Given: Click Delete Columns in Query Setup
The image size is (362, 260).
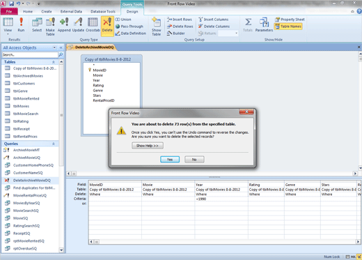Looking at the screenshot, I should click(x=214, y=26).
